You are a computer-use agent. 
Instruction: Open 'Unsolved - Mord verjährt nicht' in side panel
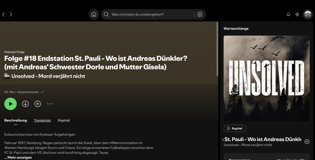coord(248,145)
